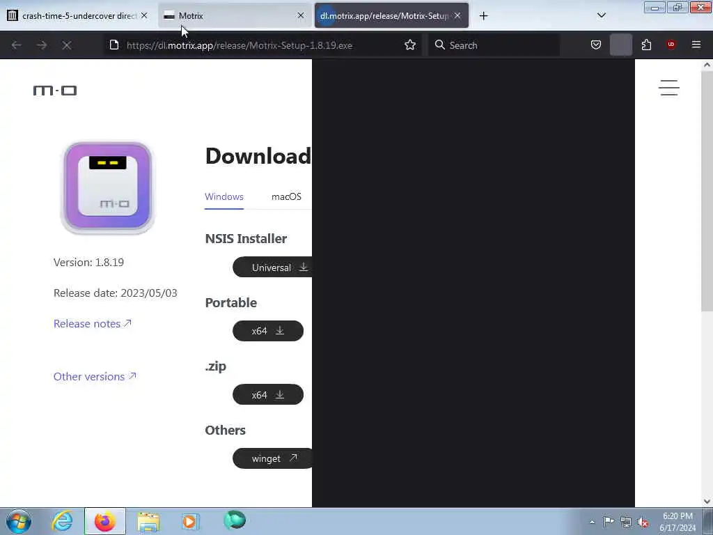Image resolution: width=713 pixels, height=535 pixels.
Task: Click the uBlock Origin extension icon
Action: pyautogui.click(x=671, y=45)
